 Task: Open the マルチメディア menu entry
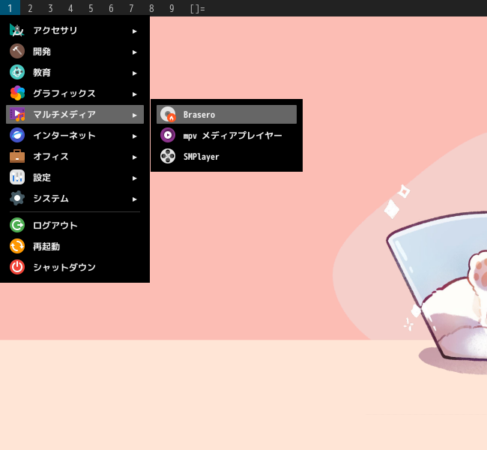point(75,115)
